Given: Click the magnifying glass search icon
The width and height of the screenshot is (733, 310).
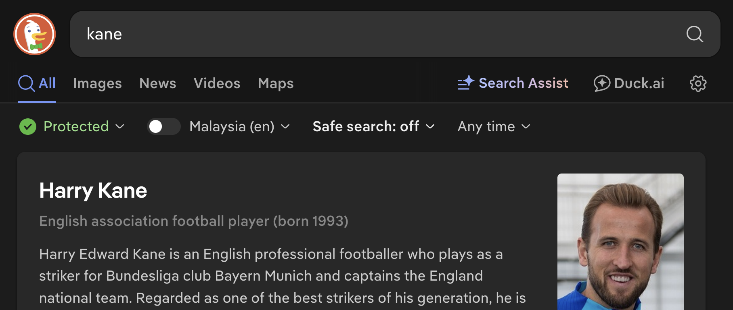Looking at the screenshot, I should 694,34.
